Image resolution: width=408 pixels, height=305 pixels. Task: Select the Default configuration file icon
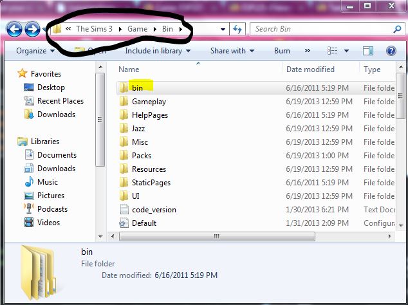[124, 223]
